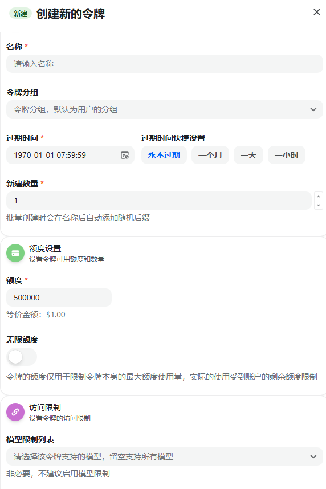Open the 令牌分组 dropdown
The image size is (326, 489).
pos(164,109)
